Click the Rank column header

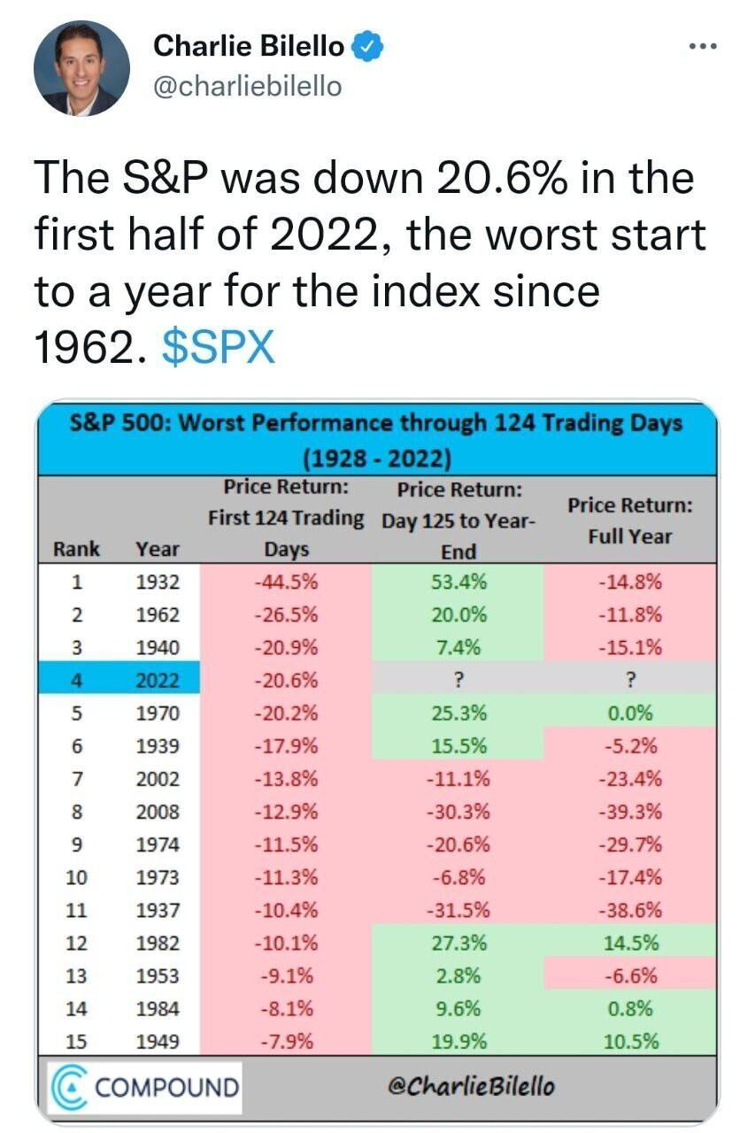click(77, 549)
